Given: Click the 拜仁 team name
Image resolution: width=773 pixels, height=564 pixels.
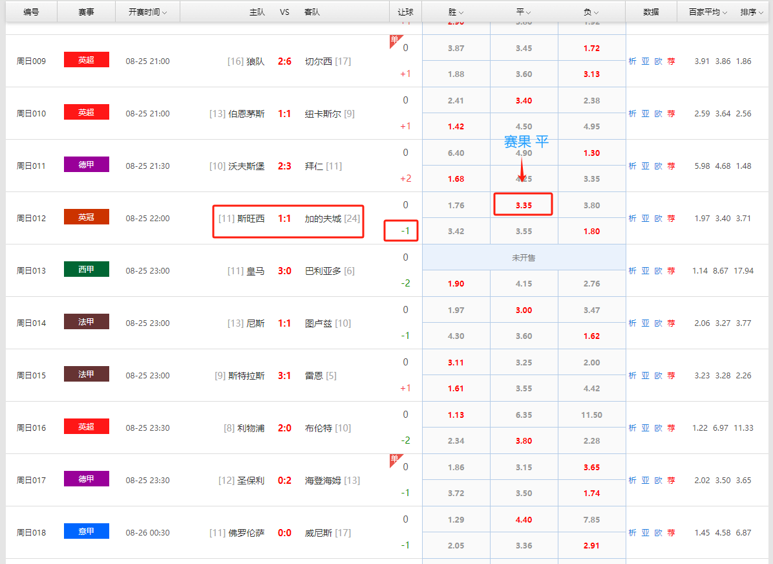Looking at the screenshot, I should click(x=313, y=166).
